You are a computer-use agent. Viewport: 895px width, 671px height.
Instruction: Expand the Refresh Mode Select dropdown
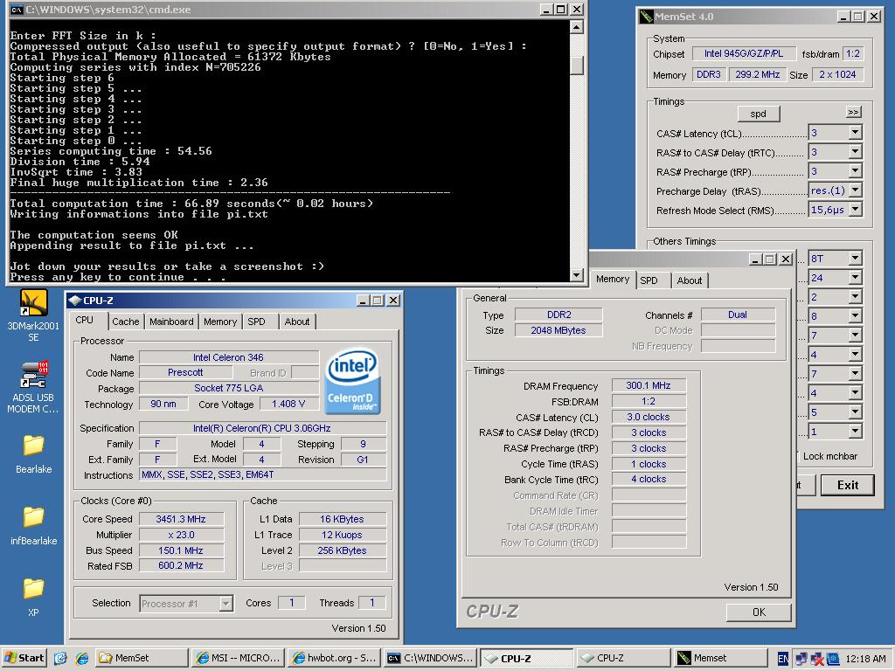[x=855, y=210]
